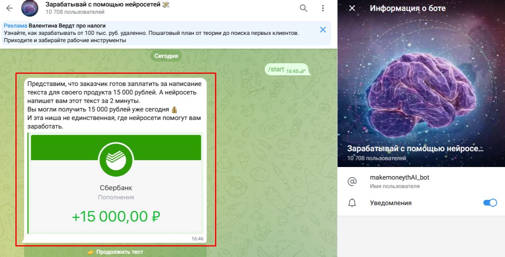Select the /start sent message

coord(286,70)
